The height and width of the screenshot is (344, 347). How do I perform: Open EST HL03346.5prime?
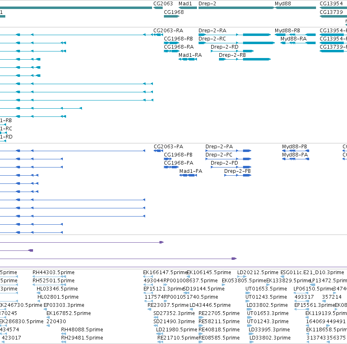pyautogui.click(x=57, y=289)
